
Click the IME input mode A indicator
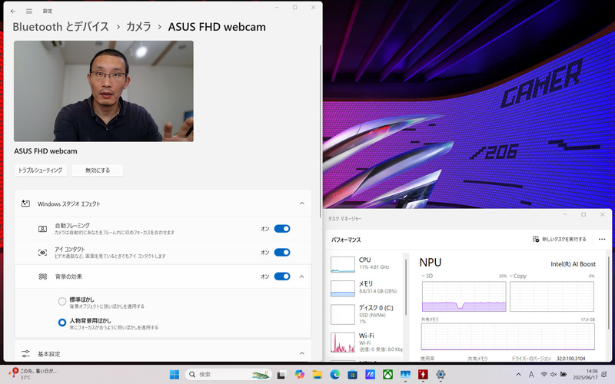pos(531,375)
